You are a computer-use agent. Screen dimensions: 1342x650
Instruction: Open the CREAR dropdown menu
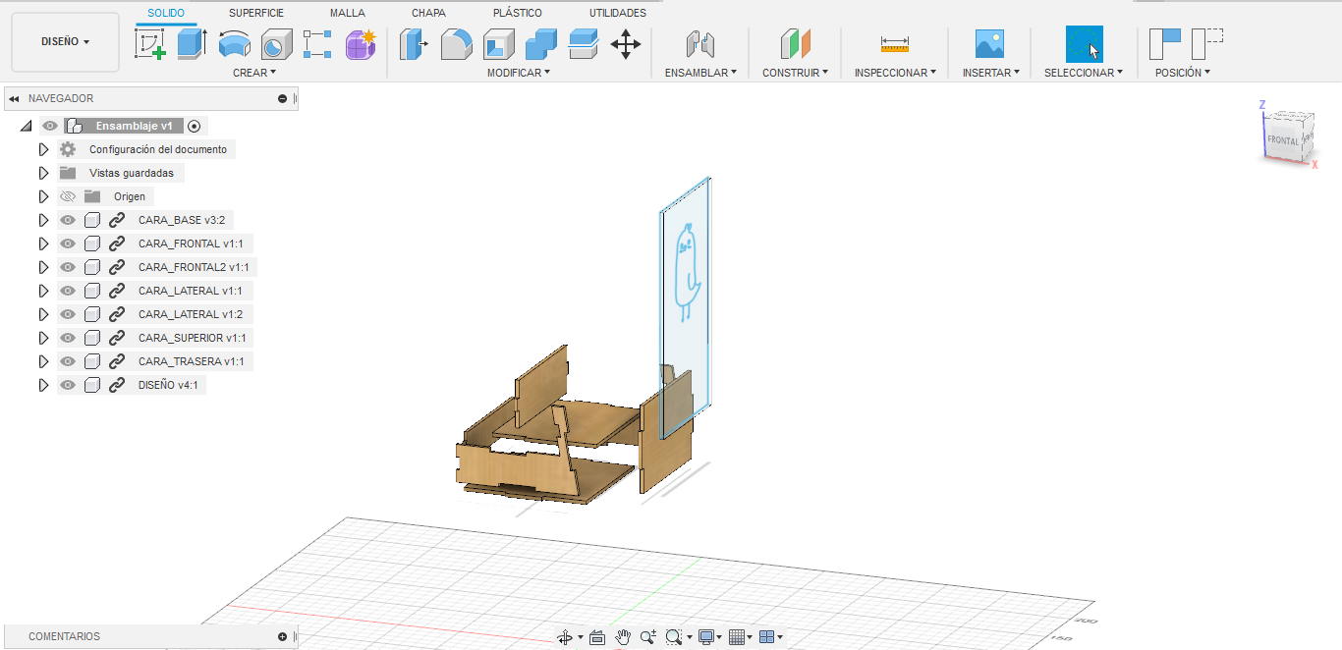click(254, 73)
